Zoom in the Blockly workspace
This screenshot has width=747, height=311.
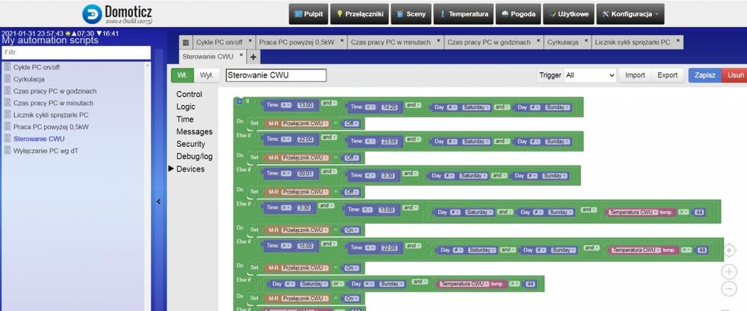730,271
